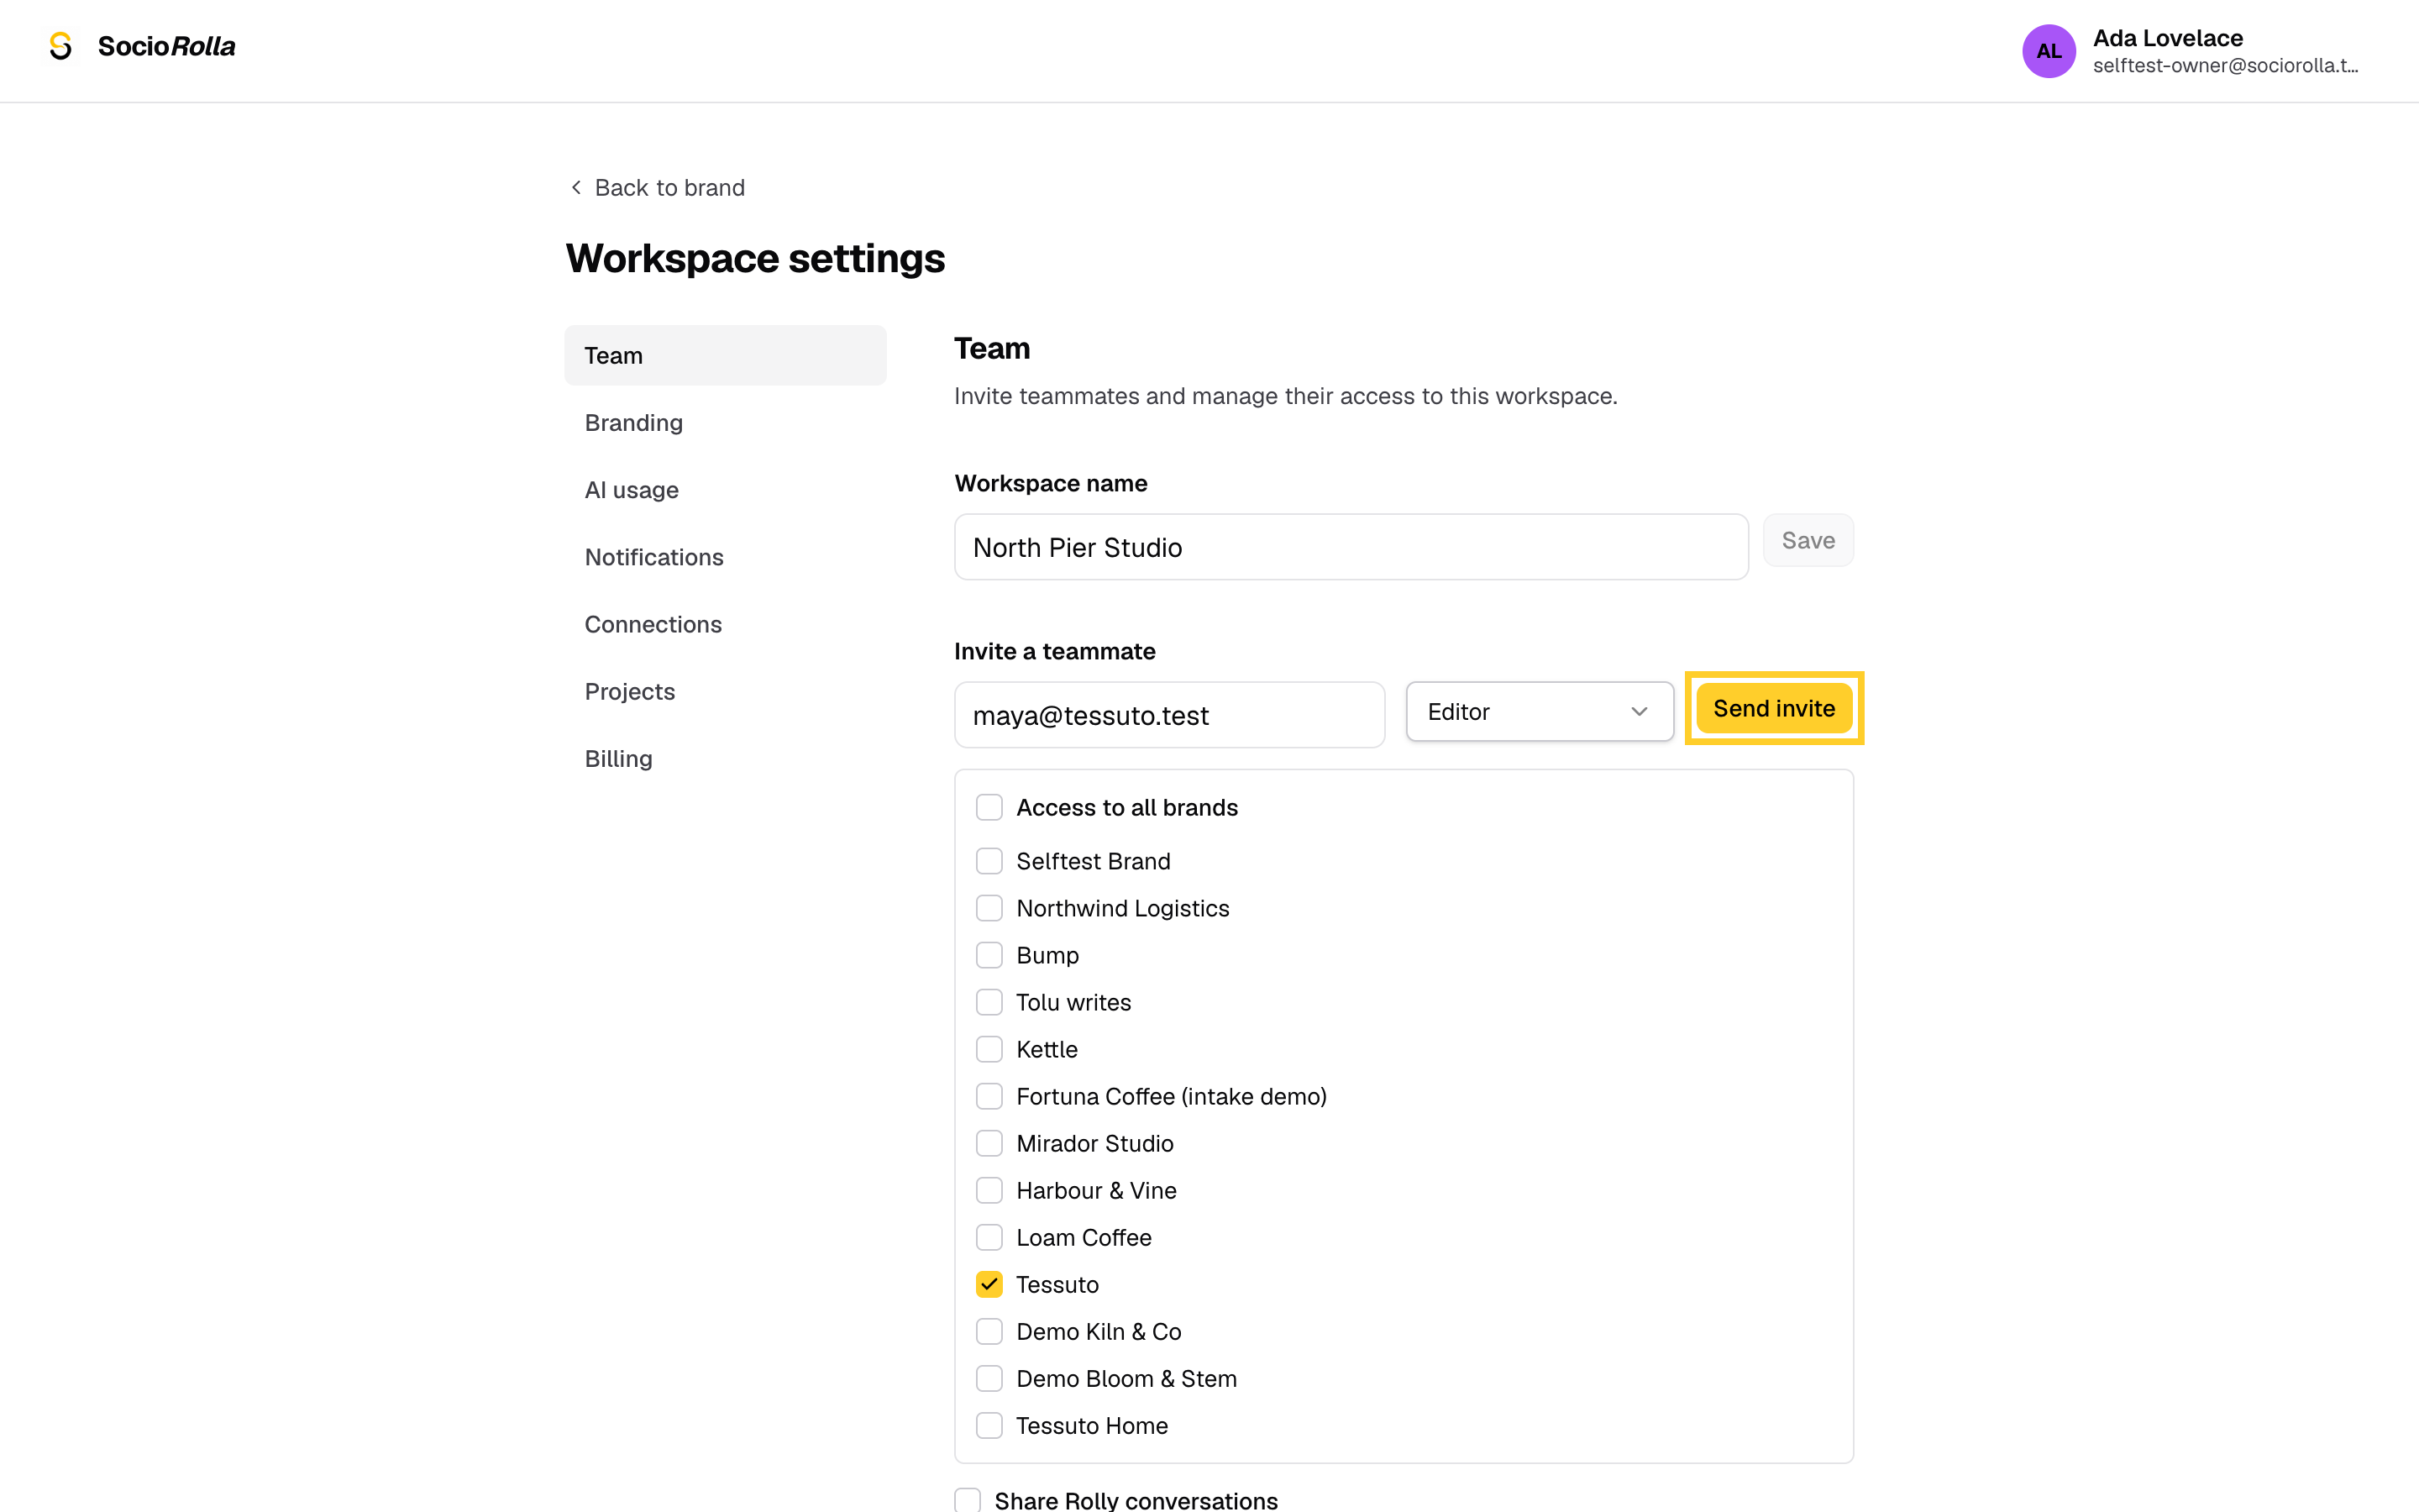Check the Selftest Brand checkbox
This screenshot has width=2419, height=1512.
(x=989, y=861)
